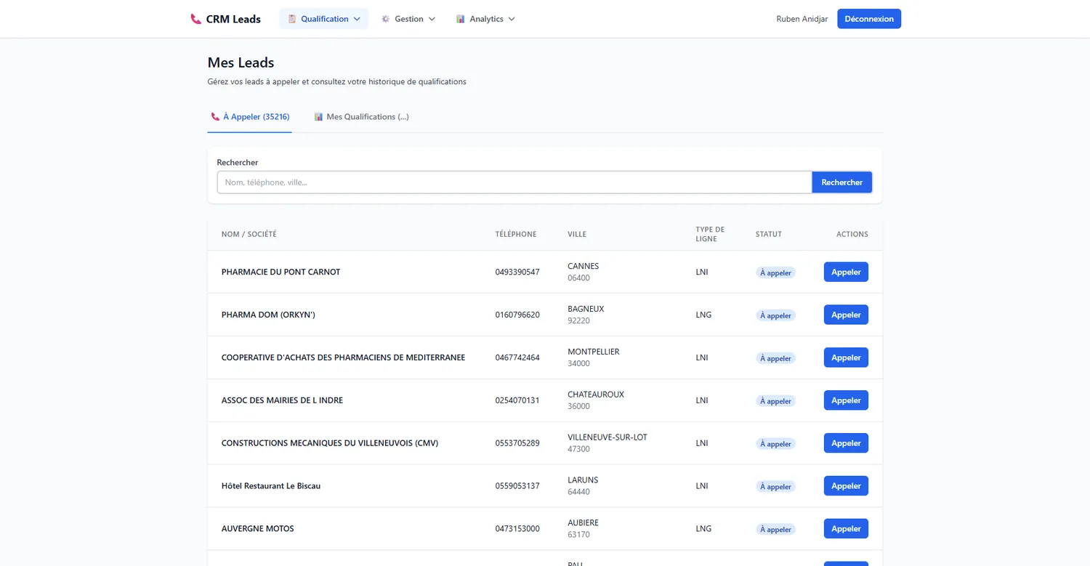This screenshot has height=566, width=1090.
Task: Click the STATUT column header
Action: (x=769, y=234)
